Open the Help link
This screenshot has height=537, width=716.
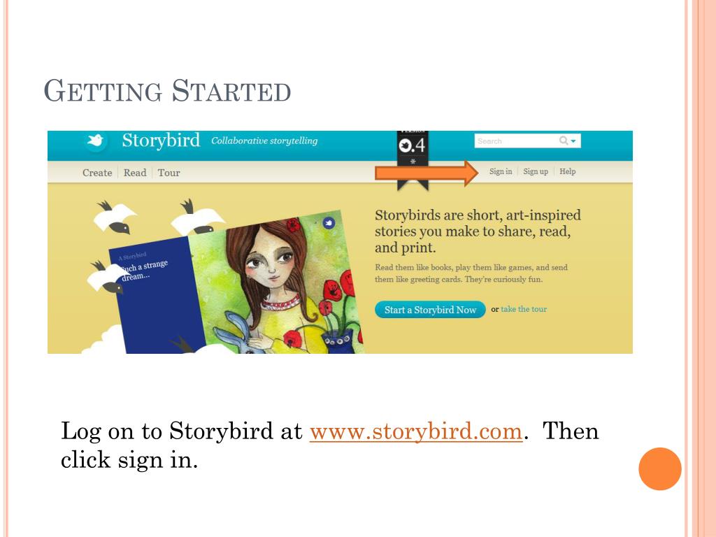coord(568,171)
